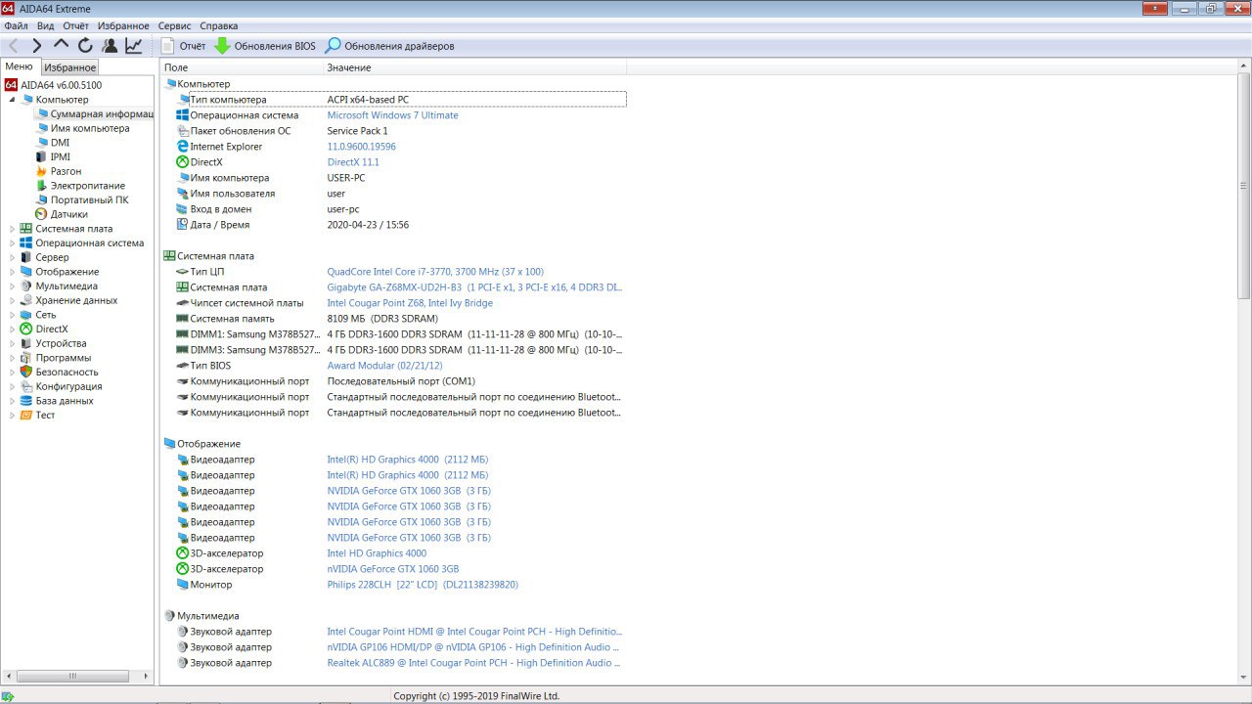The image size is (1252, 704).
Task: Click Обновления BIOS toolbar button
Action: tap(265, 46)
